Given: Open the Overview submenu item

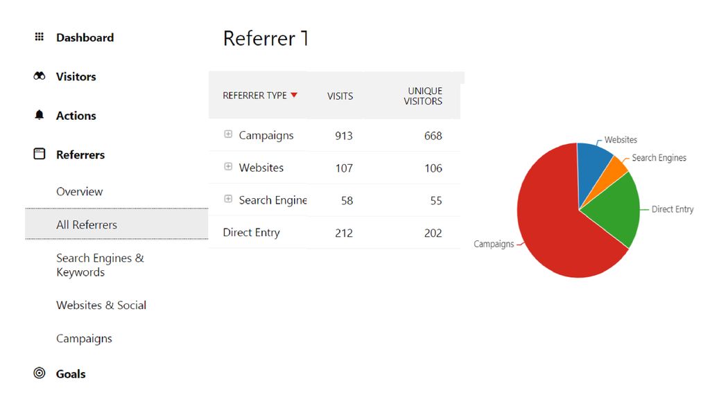Looking at the screenshot, I should click(x=79, y=191).
